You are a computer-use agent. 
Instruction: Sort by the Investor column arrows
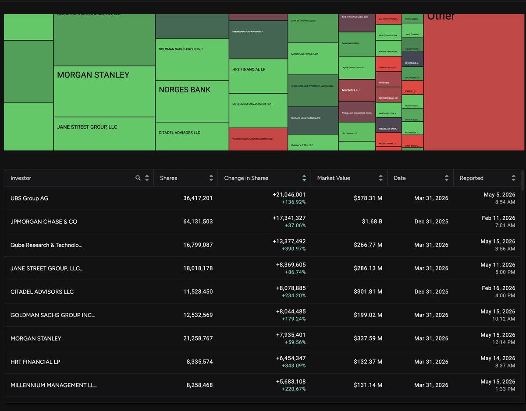(x=147, y=178)
